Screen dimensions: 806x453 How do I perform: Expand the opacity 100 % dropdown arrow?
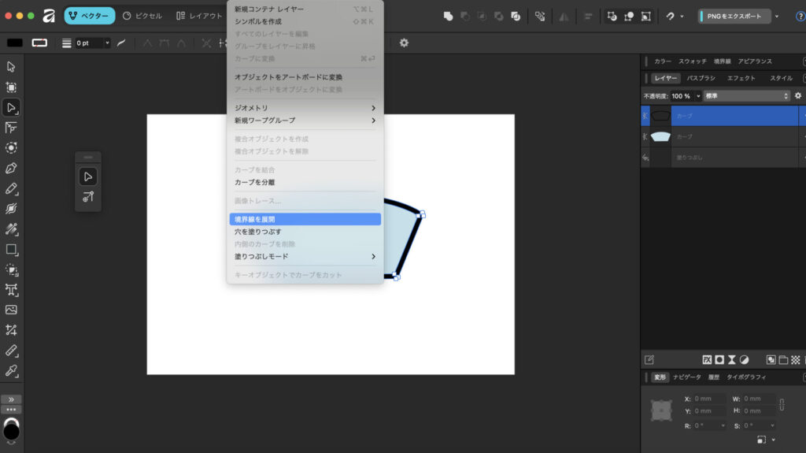click(697, 95)
